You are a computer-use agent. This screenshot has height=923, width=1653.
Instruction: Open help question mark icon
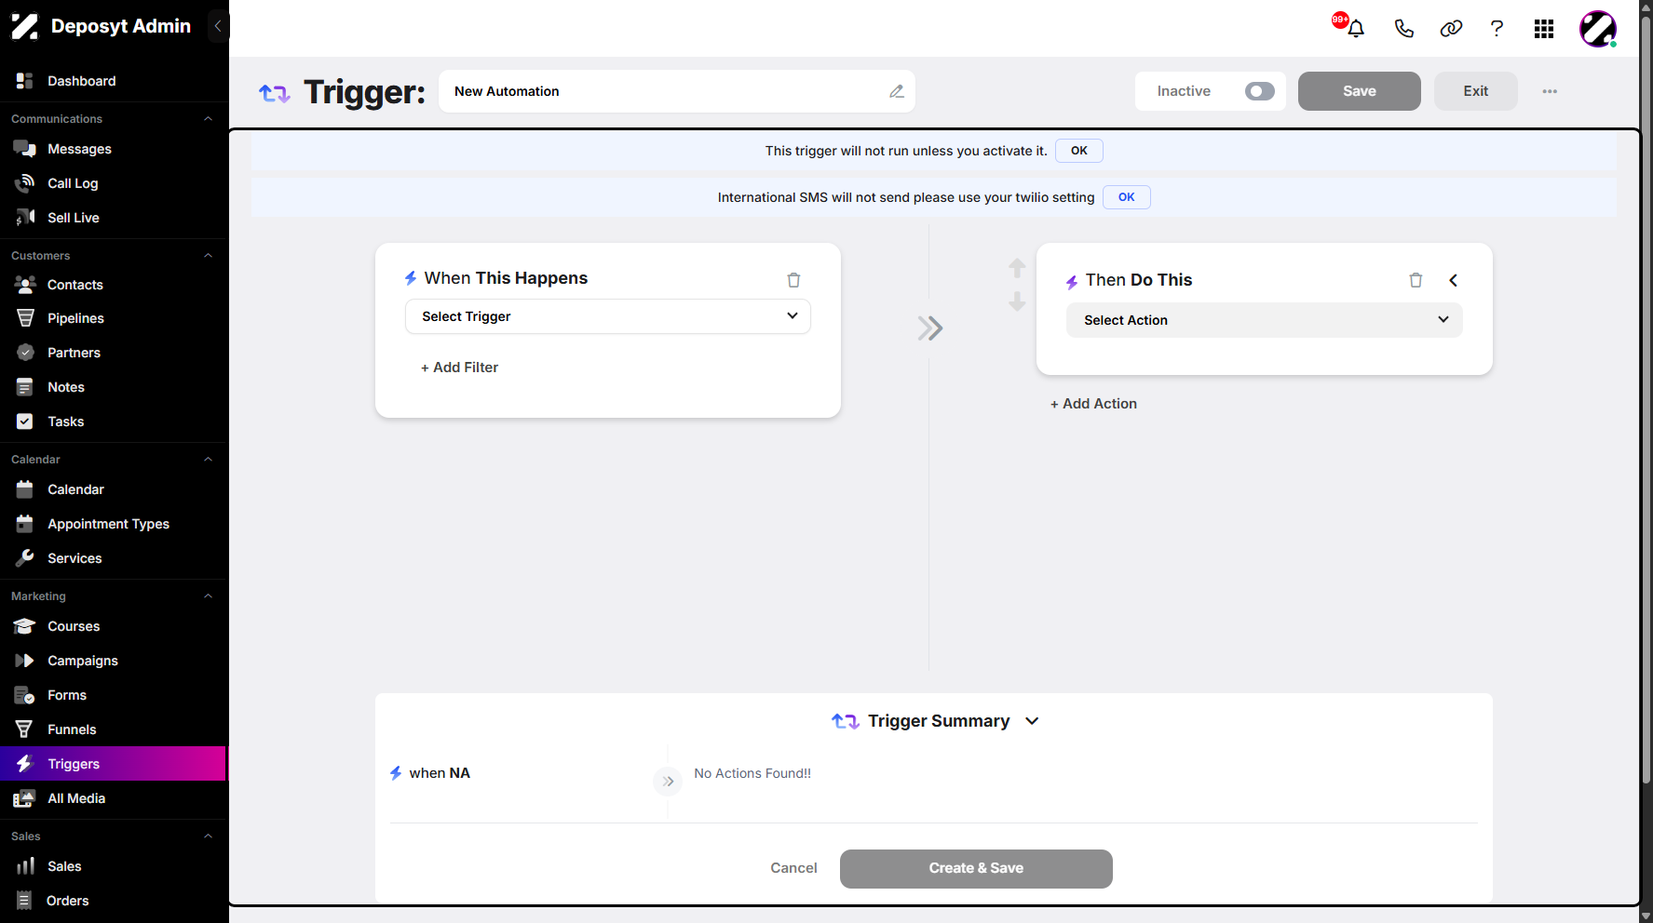1497,29
